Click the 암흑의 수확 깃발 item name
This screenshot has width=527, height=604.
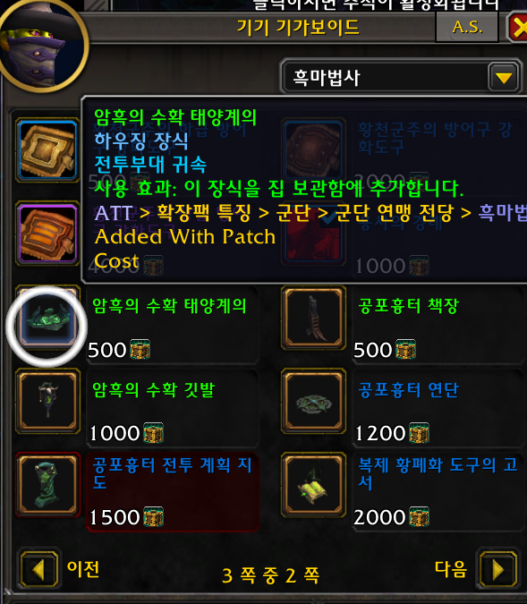point(153,390)
